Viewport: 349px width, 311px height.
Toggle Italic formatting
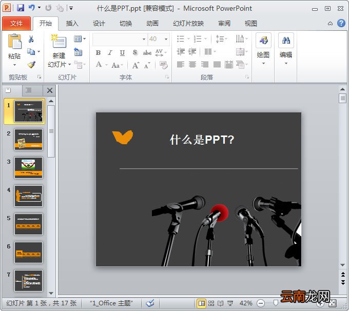tap(110, 53)
